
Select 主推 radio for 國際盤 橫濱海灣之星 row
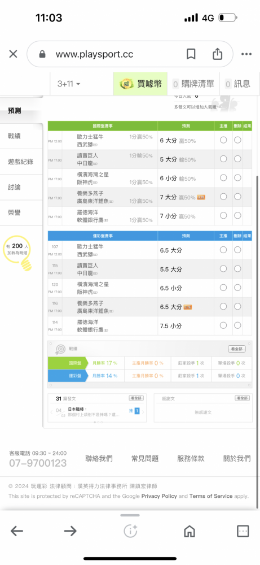[x=223, y=177]
